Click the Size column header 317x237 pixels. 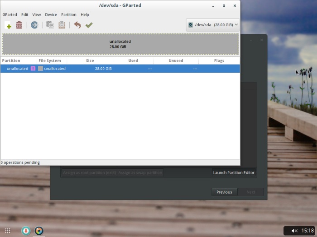pos(90,60)
